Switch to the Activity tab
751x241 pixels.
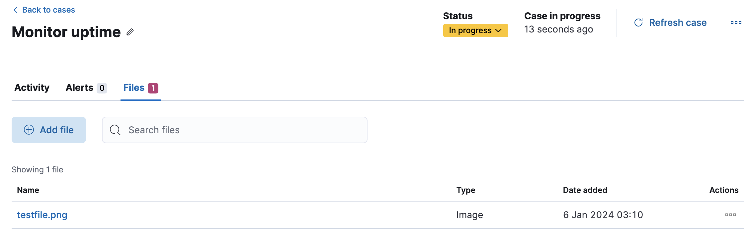[x=32, y=88]
